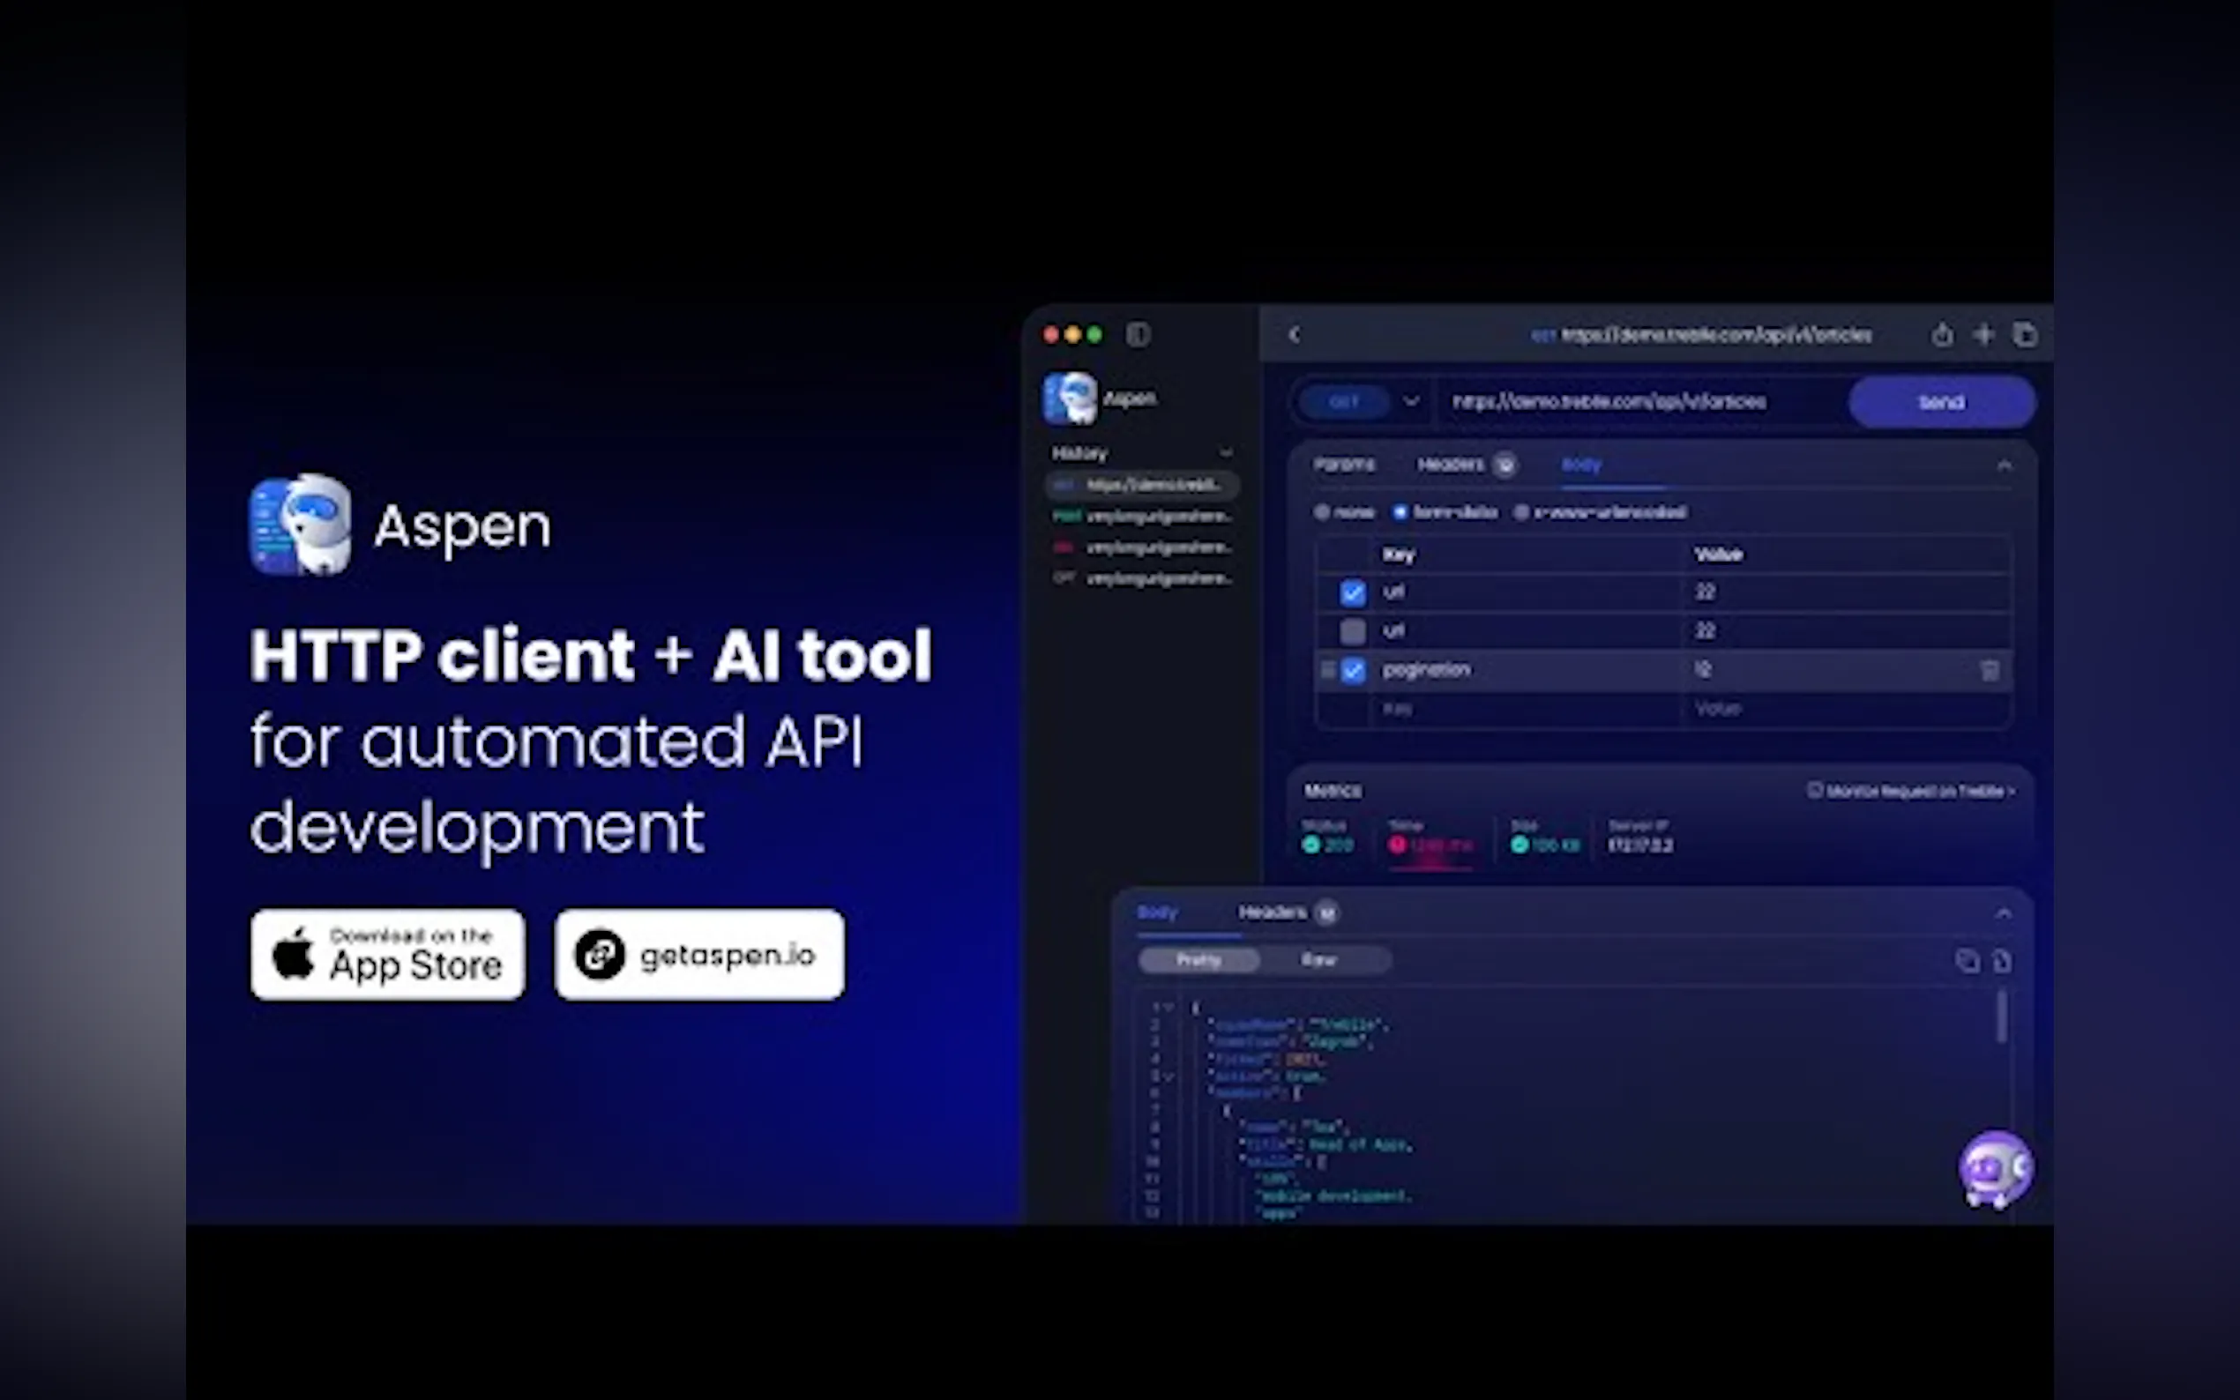Collapse the request Body panel chevron
2240x1400 pixels.
2005,465
